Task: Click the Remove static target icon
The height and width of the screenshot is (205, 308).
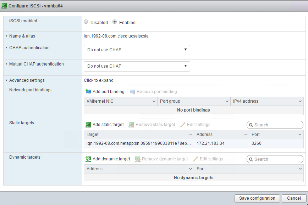Action: [x=131, y=125]
